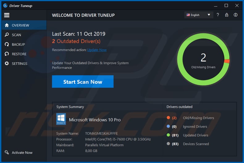
Task: Click the 2 Outdated Driver(s) text
Action: coord(76,41)
